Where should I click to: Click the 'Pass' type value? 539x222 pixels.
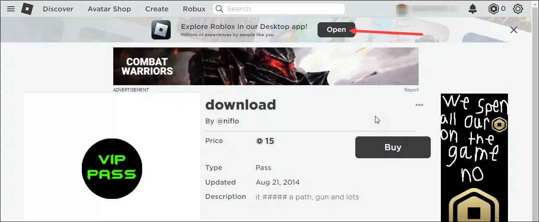click(263, 167)
